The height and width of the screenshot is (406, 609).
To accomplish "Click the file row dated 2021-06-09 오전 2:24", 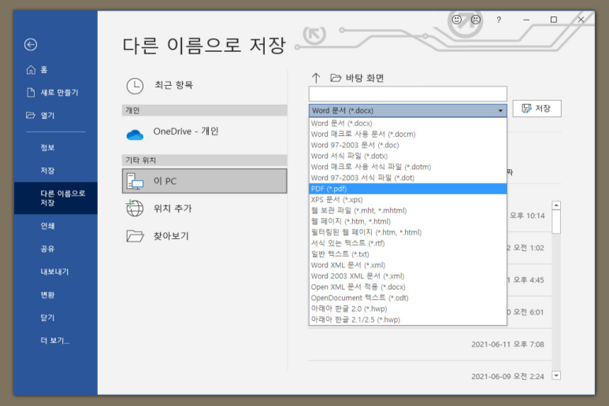I will click(430, 376).
